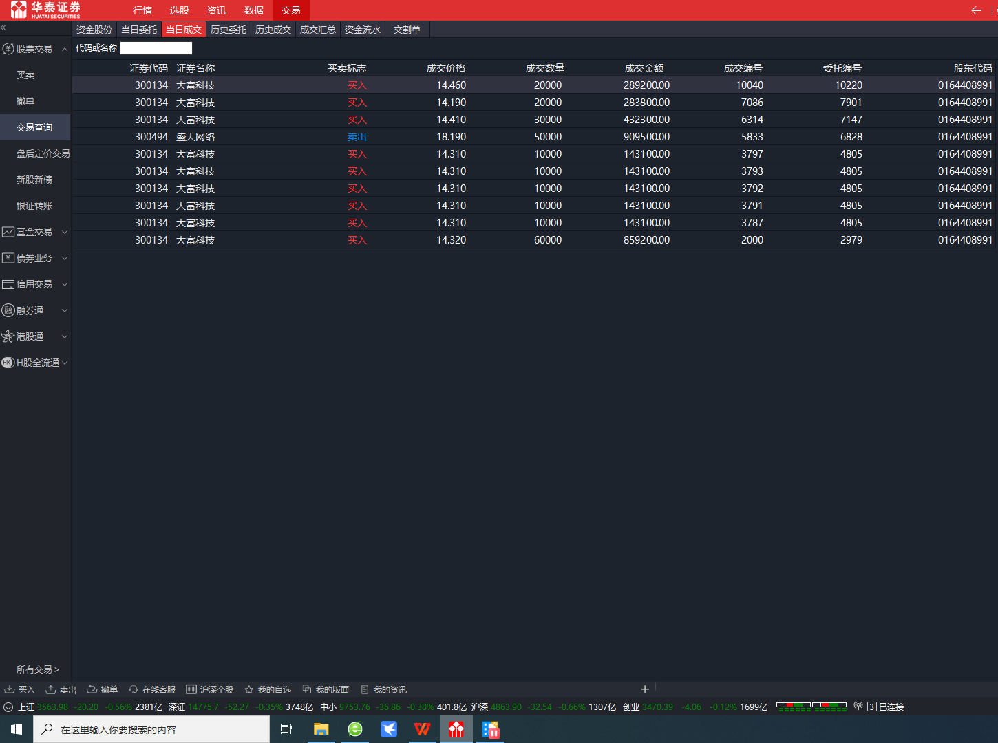The width and height of the screenshot is (998, 743).
Task: Switch to 成交汇总 tab
Action: click(x=318, y=30)
